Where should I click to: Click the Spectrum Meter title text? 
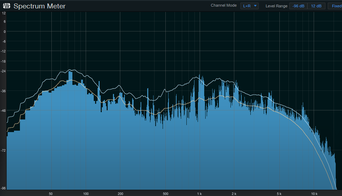coord(40,6)
